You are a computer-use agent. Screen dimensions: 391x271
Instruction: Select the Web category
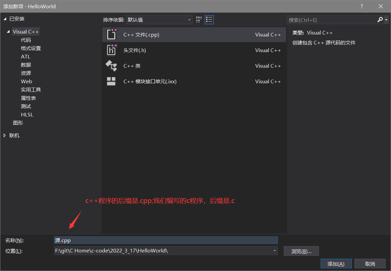tap(27, 82)
